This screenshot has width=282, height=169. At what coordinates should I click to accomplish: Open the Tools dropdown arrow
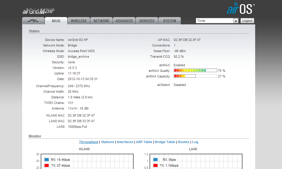(x=236, y=21)
